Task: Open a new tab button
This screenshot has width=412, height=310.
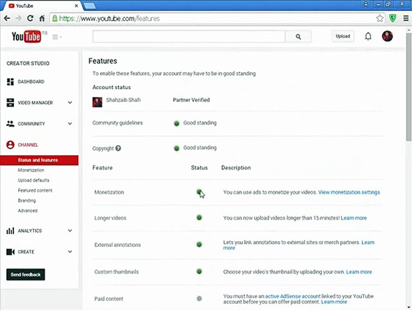Action: [89, 6]
